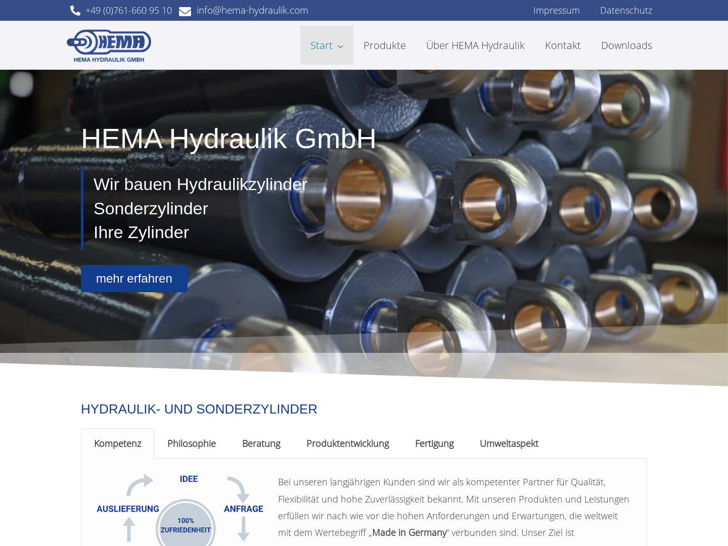This screenshot has width=728, height=546.
Task: Switch to the Beratung tab
Action: coord(261,443)
